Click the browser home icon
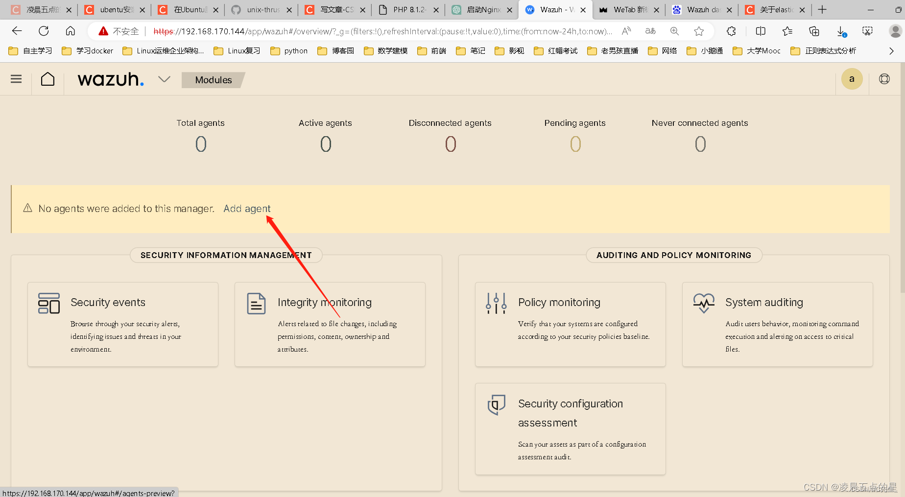 [71, 31]
